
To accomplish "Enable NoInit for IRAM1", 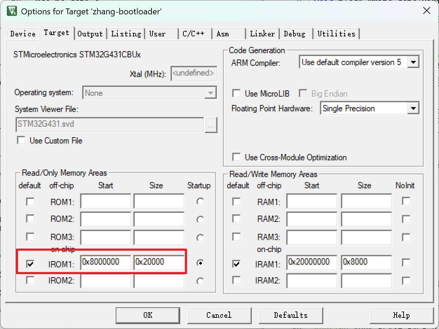I will 406,262.
